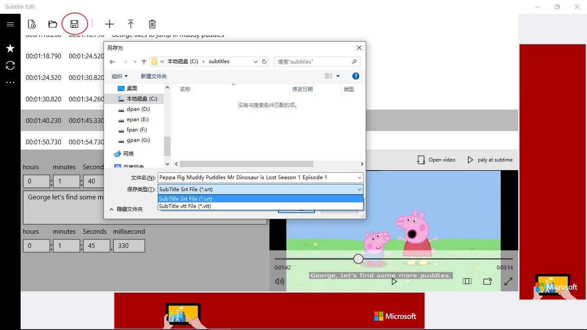
Task: Edit the end time seconds field showing 45
Action: coord(97,246)
